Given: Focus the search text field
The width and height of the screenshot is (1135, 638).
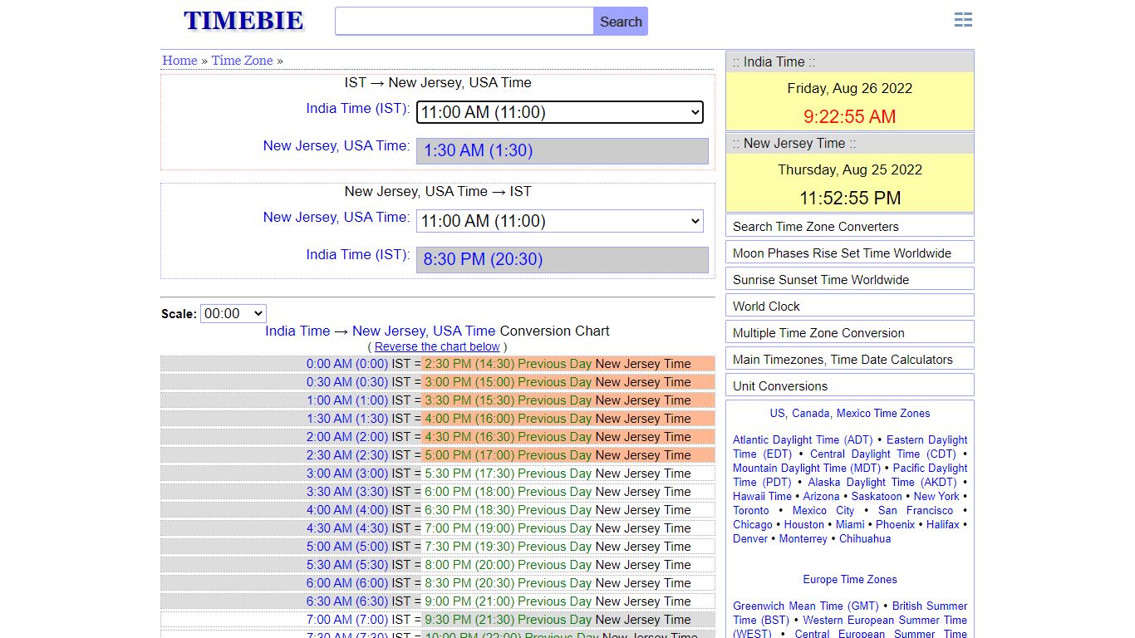Looking at the screenshot, I should tap(464, 22).
